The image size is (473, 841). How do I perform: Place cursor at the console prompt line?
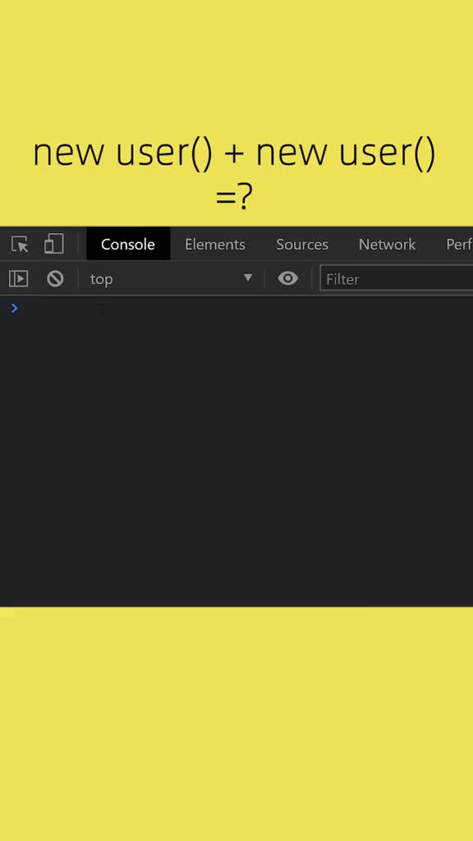[236, 309]
